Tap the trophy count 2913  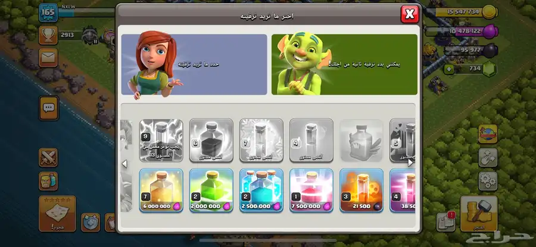coord(67,35)
